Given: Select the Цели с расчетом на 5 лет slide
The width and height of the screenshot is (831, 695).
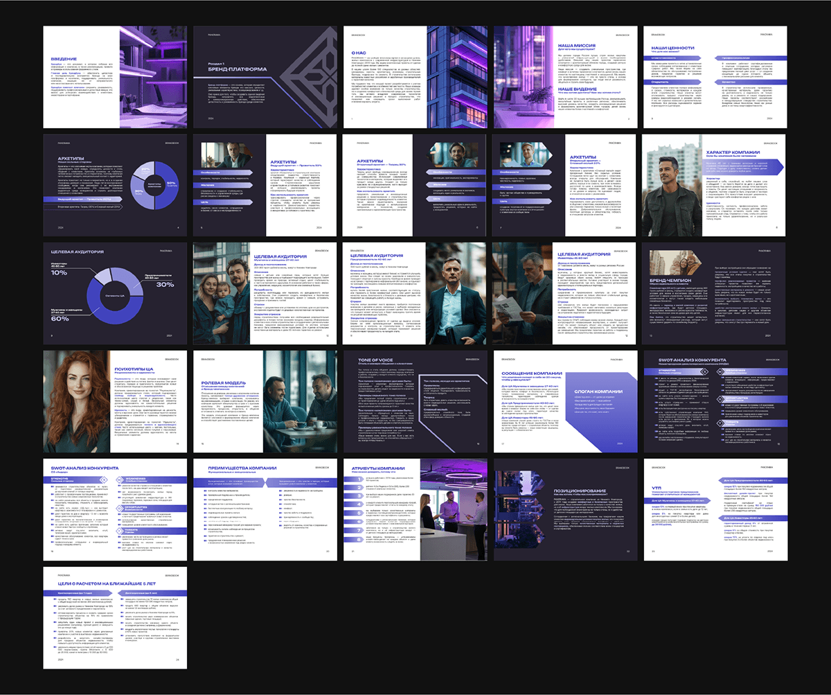Looking at the screenshot, I should (x=114, y=617).
